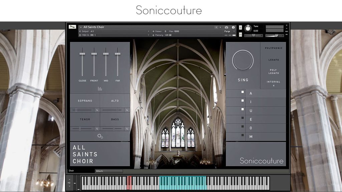Select the BASS section
Image resolution: width=342 pixels, height=192 pixels.
coord(115,119)
